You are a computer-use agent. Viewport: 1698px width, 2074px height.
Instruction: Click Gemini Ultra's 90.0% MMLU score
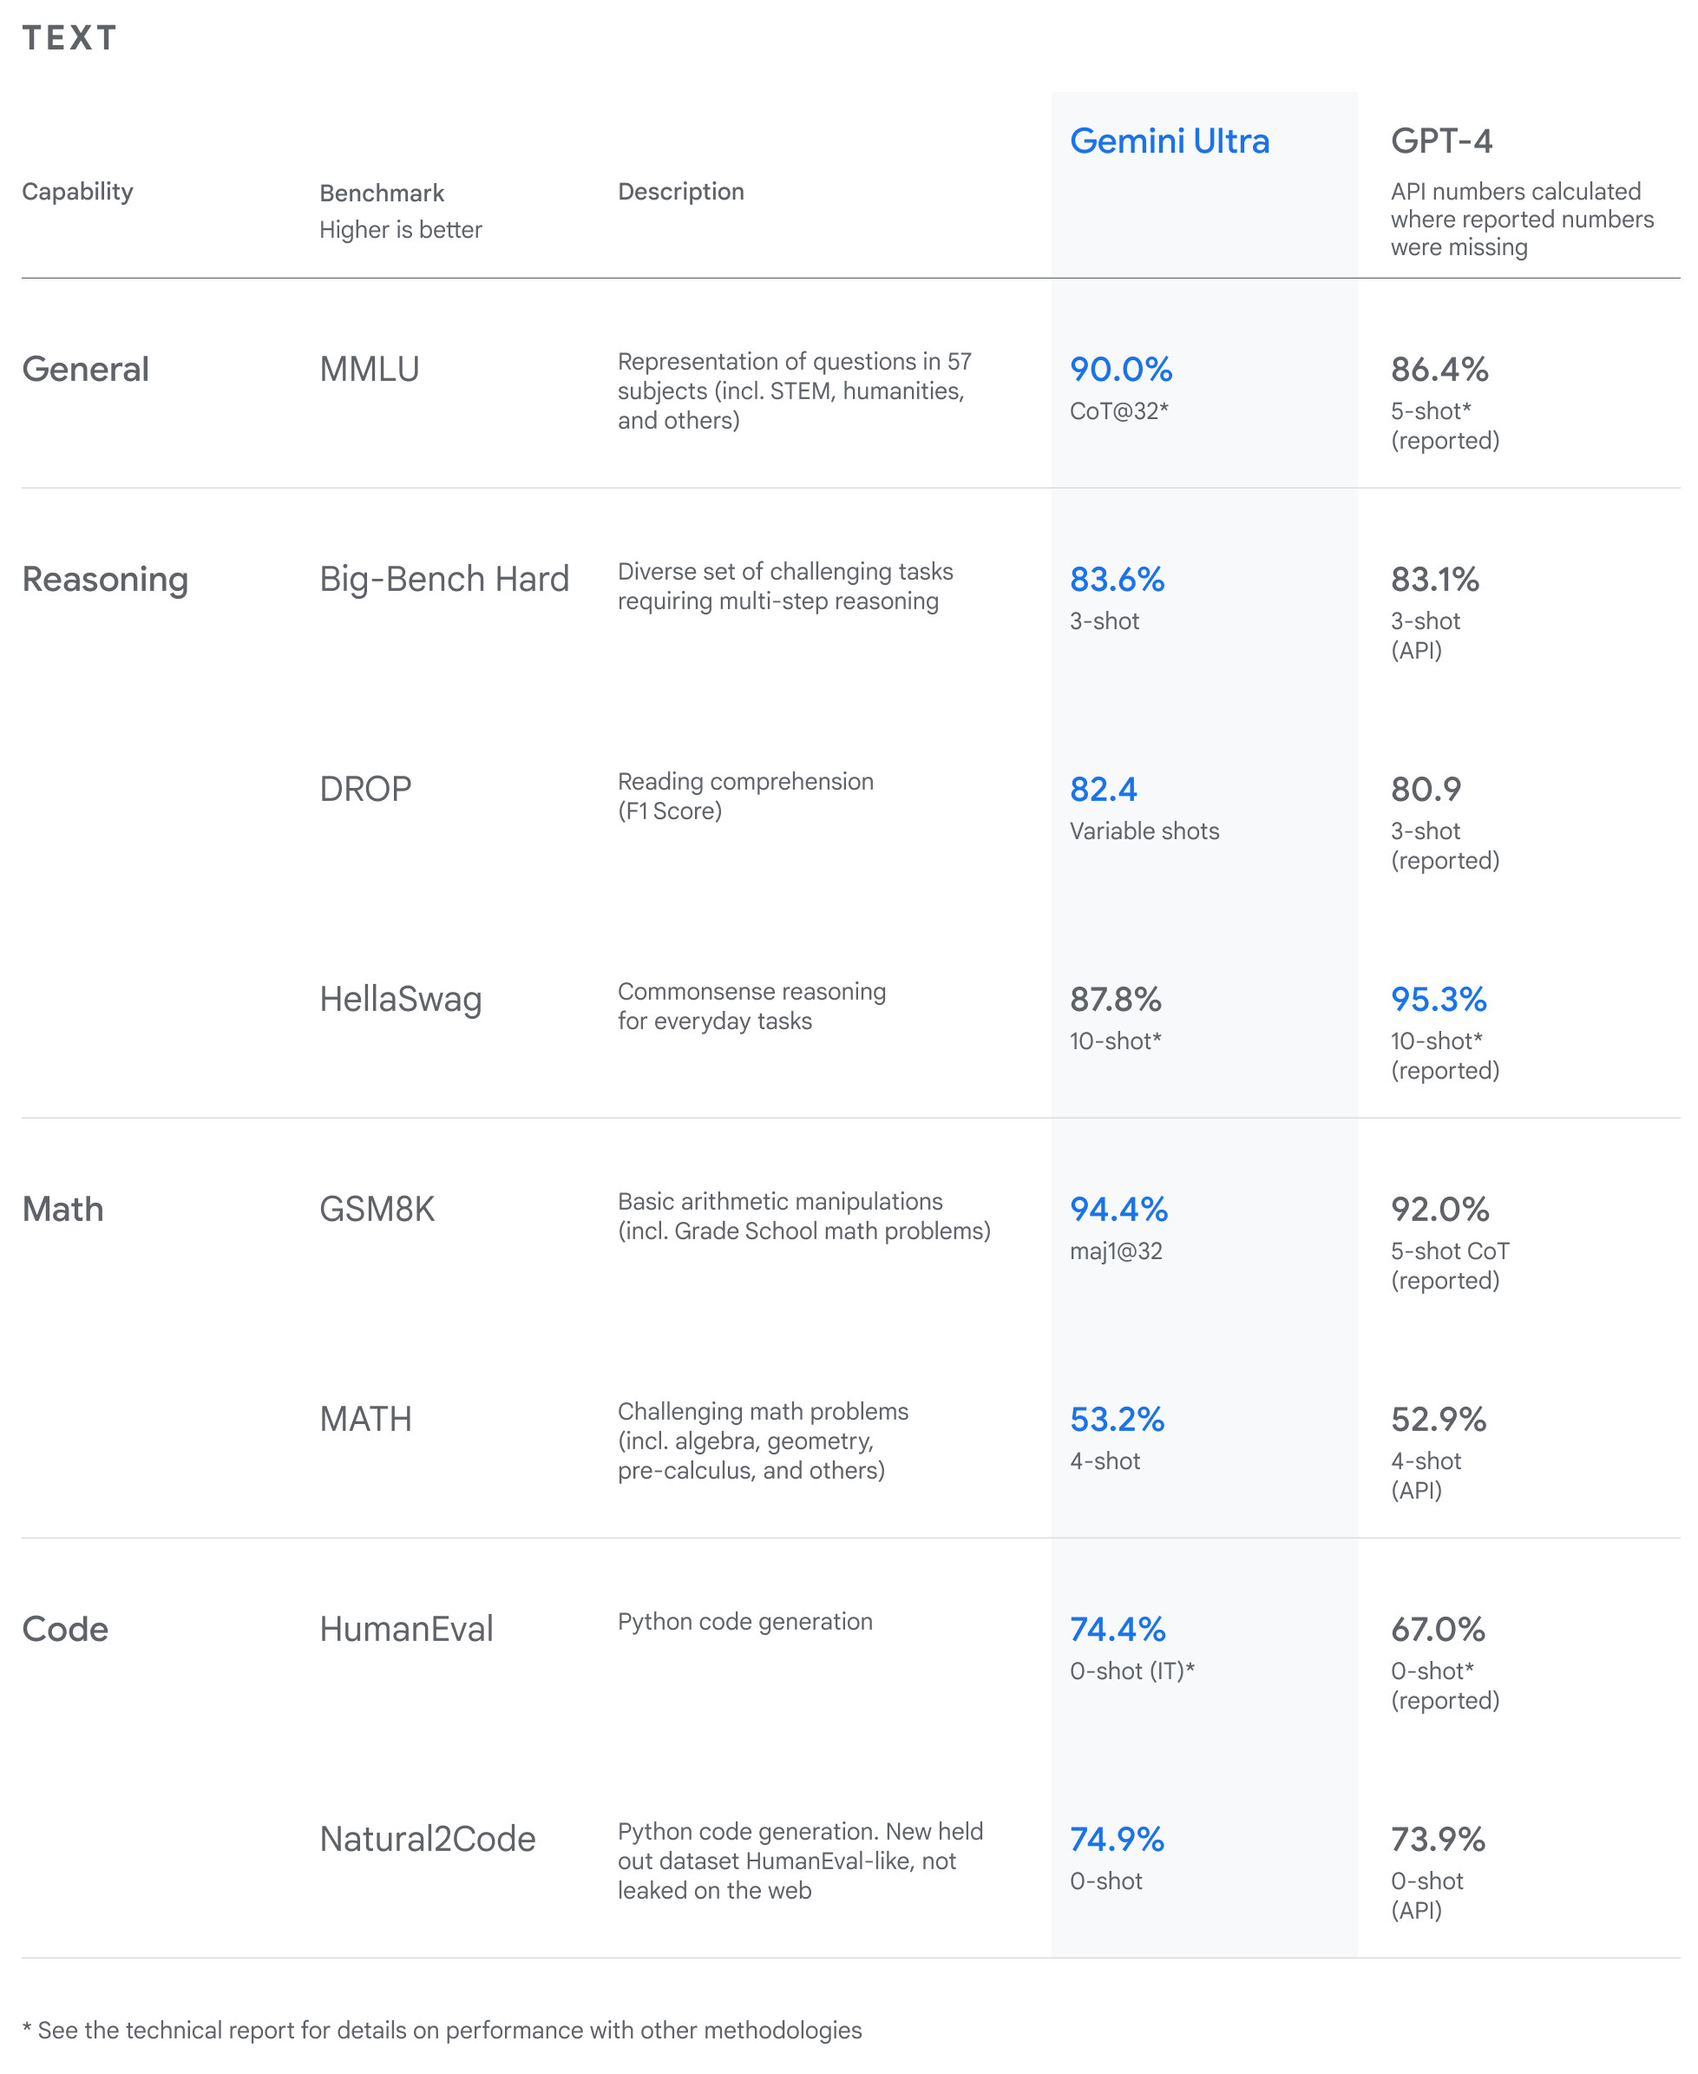(x=1121, y=369)
